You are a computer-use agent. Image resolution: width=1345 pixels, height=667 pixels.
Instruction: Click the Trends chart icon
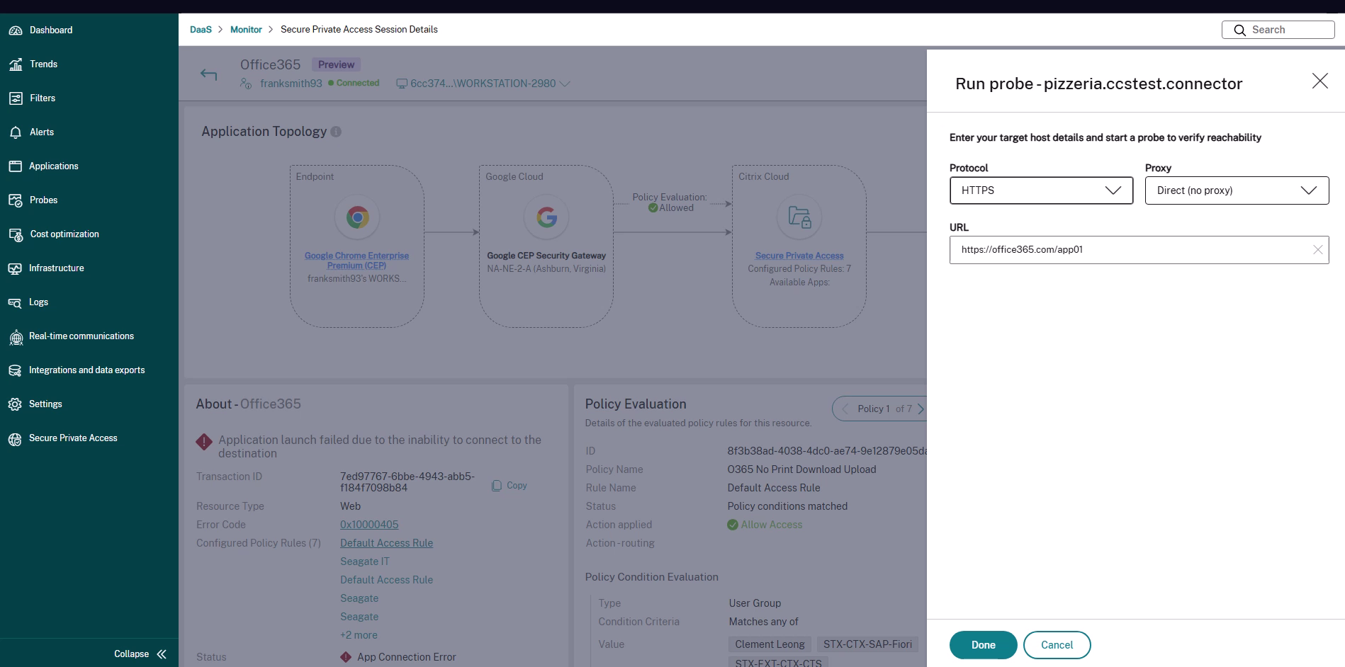15,64
